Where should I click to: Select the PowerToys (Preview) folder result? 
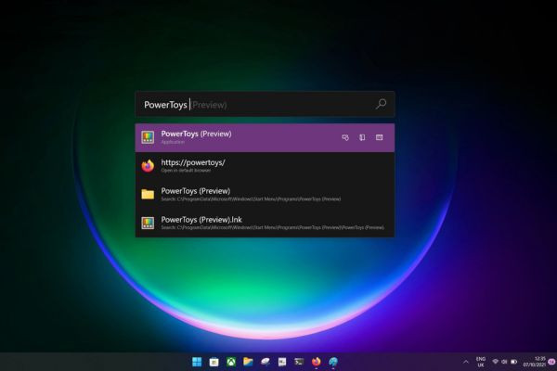pyautogui.click(x=265, y=194)
